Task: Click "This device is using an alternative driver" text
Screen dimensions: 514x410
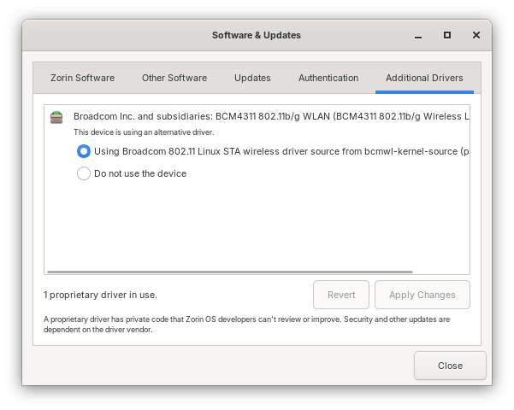Action: tap(144, 132)
